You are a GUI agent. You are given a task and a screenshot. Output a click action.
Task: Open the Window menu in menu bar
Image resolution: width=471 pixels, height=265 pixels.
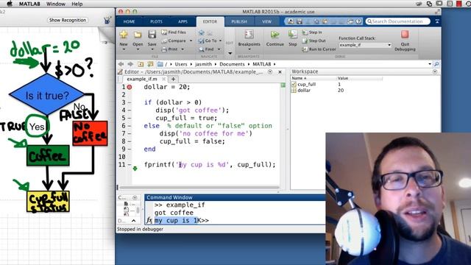point(56,4)
